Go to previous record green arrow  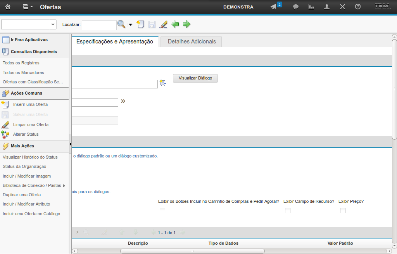(175, 24)
